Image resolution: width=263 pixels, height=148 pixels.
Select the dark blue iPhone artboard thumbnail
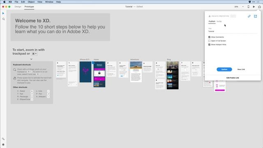(85, 72)
